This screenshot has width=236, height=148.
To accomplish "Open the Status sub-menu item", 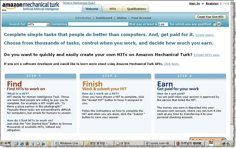I will (122, 18).
